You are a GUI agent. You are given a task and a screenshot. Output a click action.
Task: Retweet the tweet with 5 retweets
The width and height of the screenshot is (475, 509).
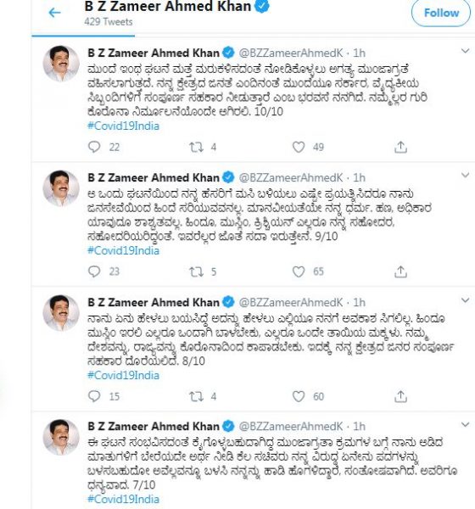[197, 271]
